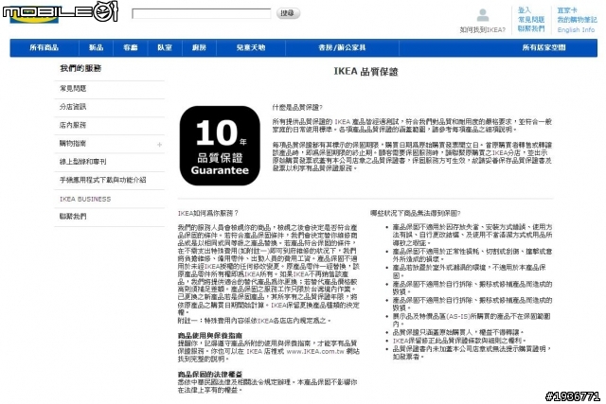606x404 pixels.
Task: Click the IKEA如何為你服務? heading
Action: (208, 213)
